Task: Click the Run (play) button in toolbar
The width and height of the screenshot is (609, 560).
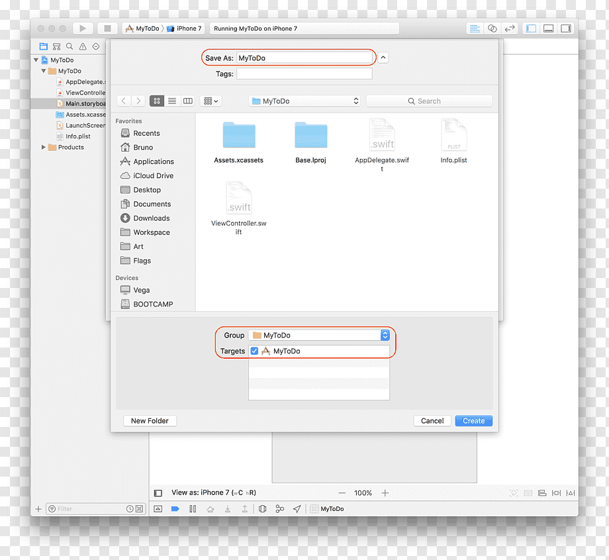Action: click(83, 28)
